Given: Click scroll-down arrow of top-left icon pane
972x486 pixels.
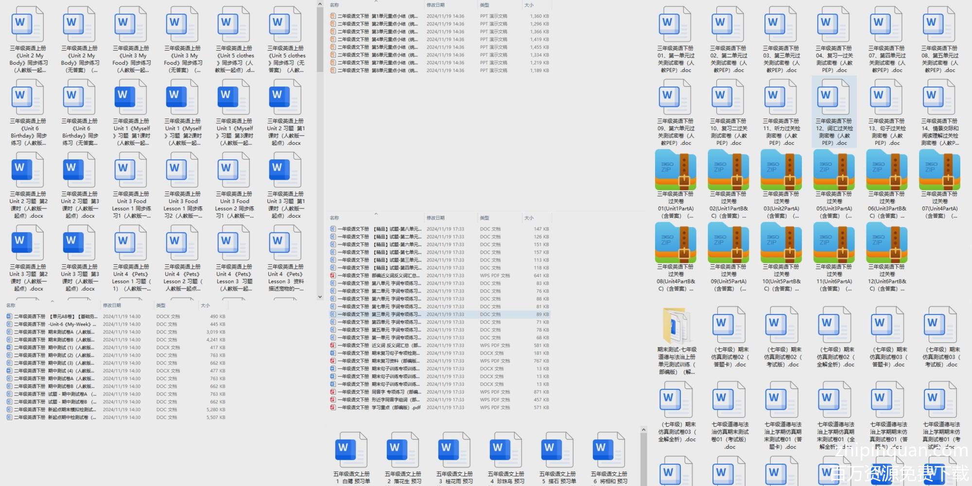Looking at the screenshot, I should click(320, 296).
